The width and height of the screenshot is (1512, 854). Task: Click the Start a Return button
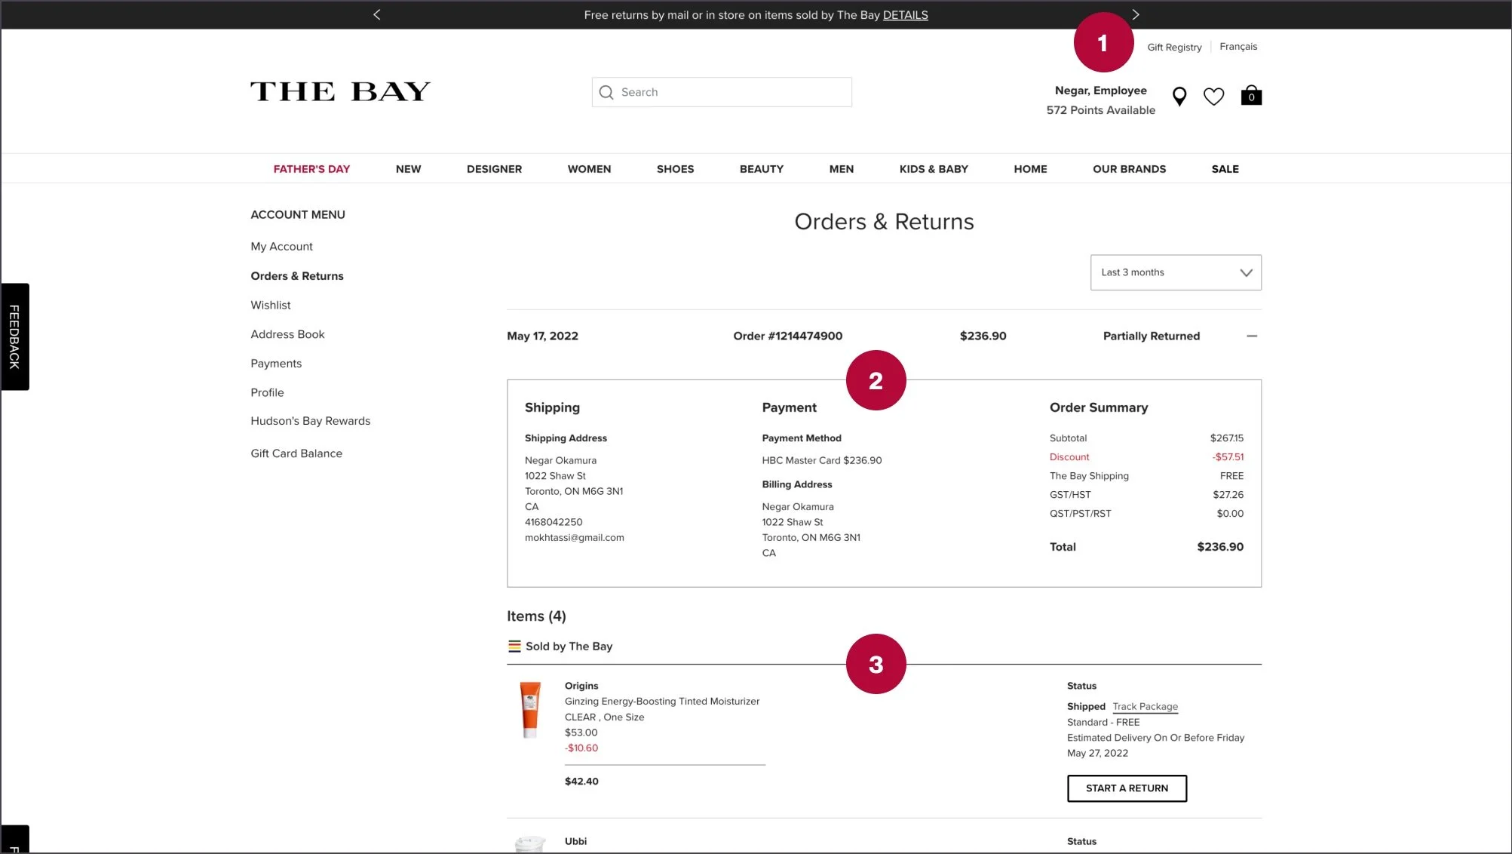1127,788
